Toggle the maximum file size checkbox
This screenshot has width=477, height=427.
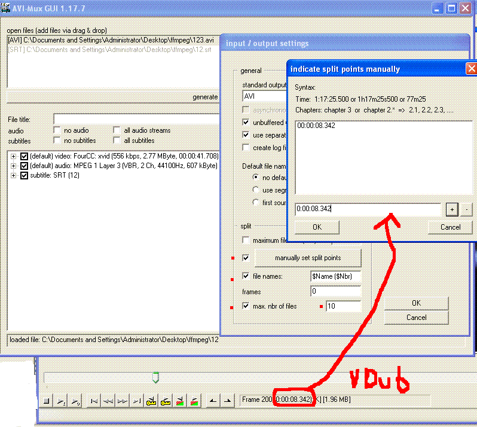(x=246, y=240)
